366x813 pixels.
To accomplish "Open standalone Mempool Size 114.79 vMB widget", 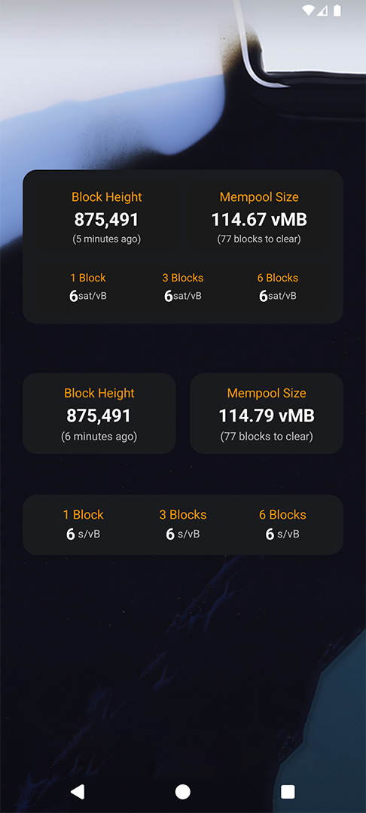I will (x=267, y=413).
